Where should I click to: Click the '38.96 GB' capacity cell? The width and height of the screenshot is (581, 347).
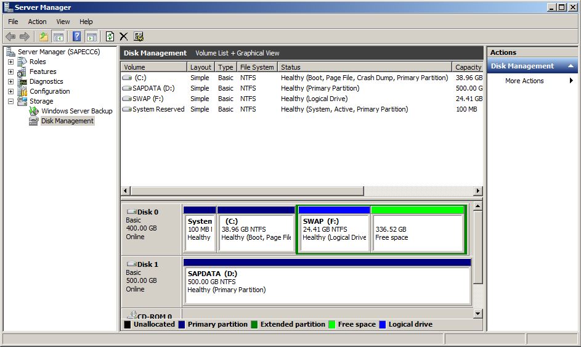[x=469, y=78]
